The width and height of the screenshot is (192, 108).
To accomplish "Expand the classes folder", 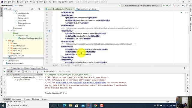I will pos(9,43).
